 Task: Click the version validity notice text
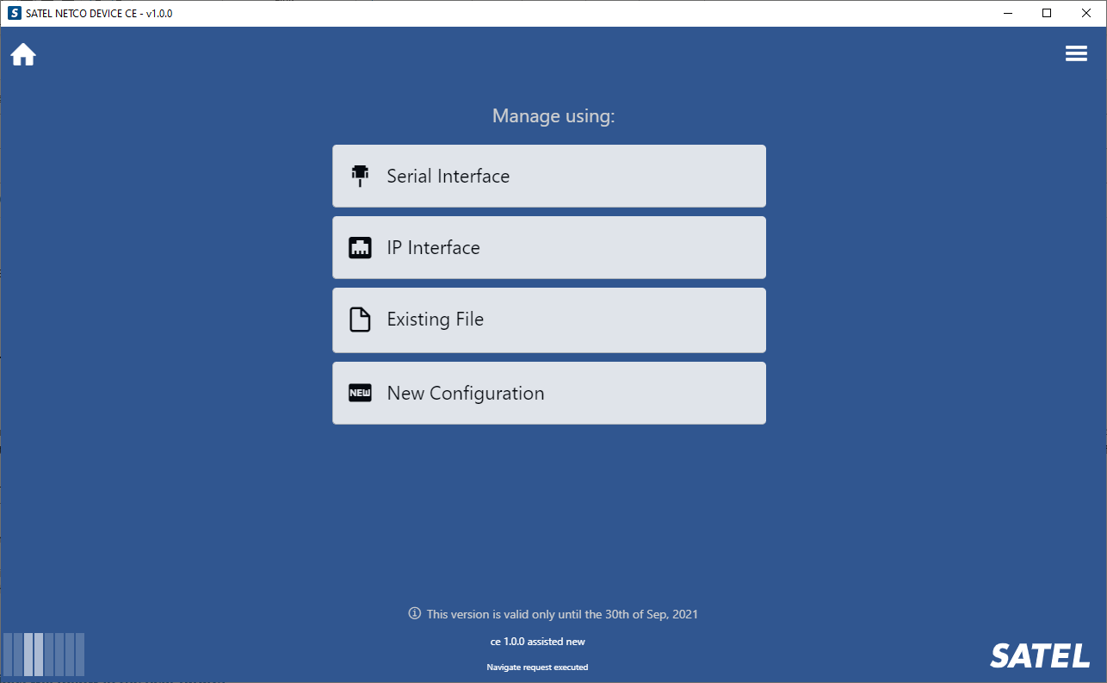562,614
